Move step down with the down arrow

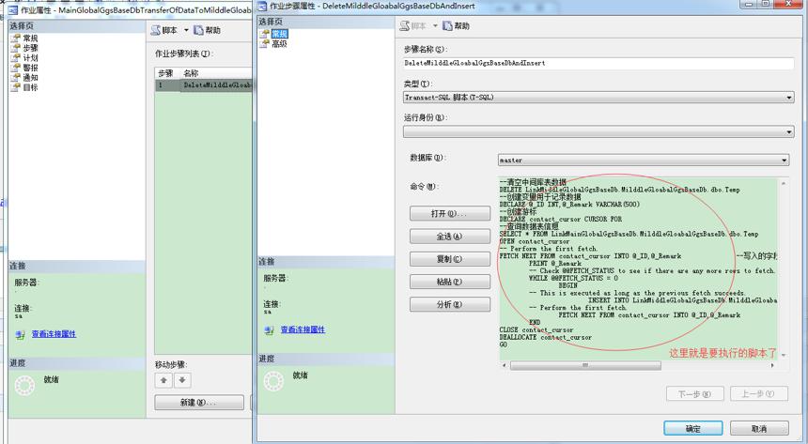coord(182,380)
